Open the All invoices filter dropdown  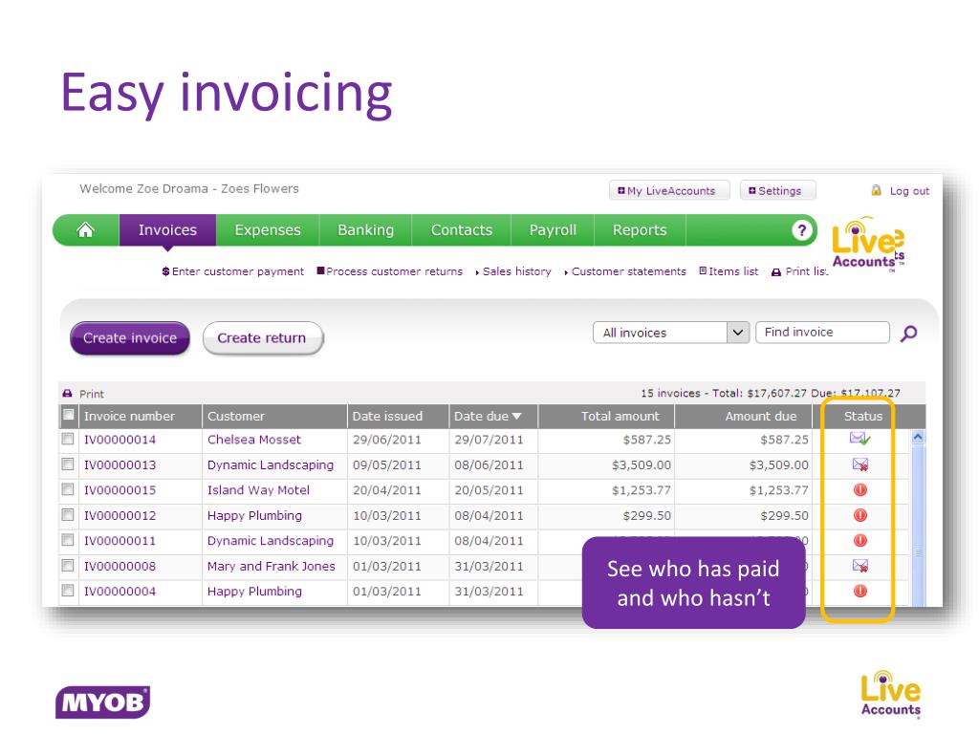click(x=670, y=333)
